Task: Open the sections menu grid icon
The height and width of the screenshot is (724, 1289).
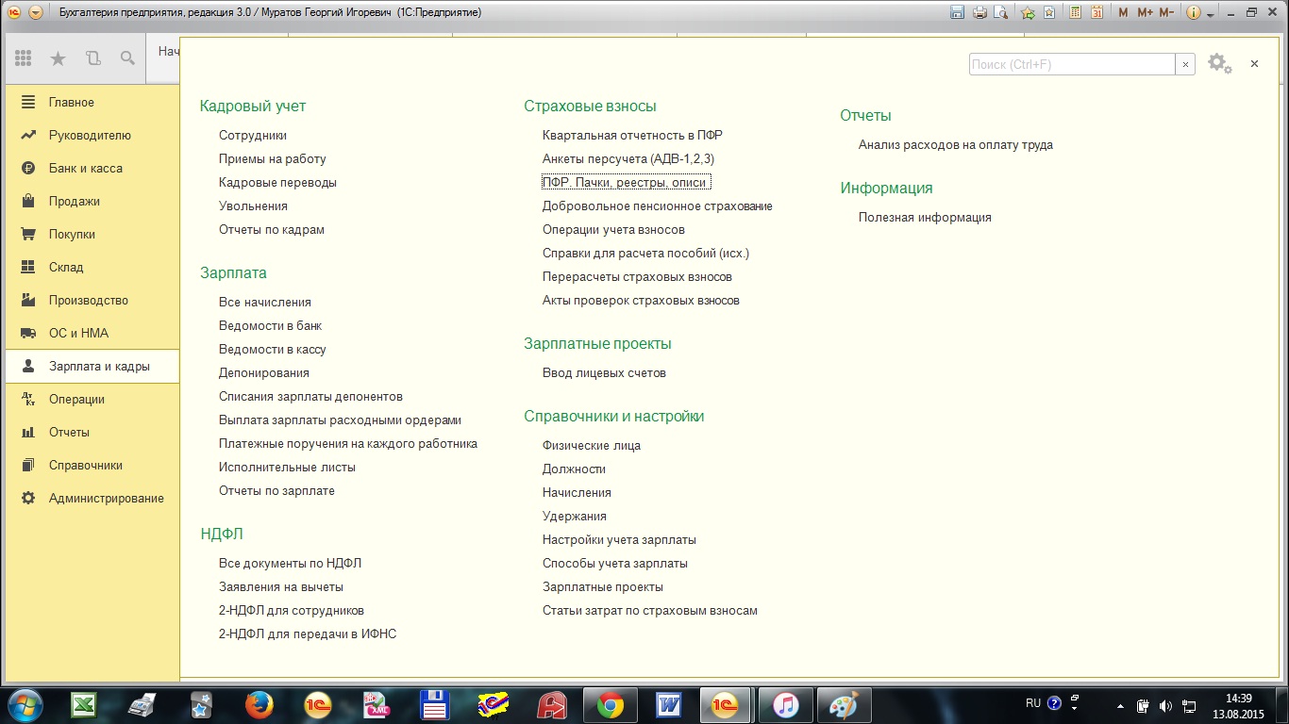Action: pos(24,58)
